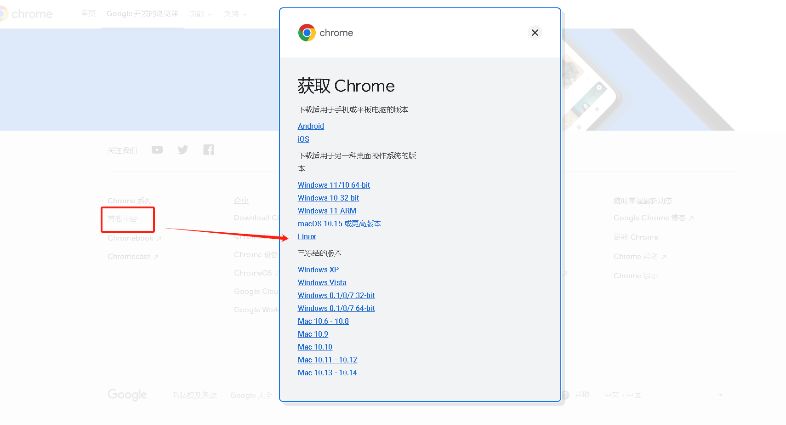This screenshot has height=425, width=786.
Task: Open the Facebook social icon
Action: [209, 150]
